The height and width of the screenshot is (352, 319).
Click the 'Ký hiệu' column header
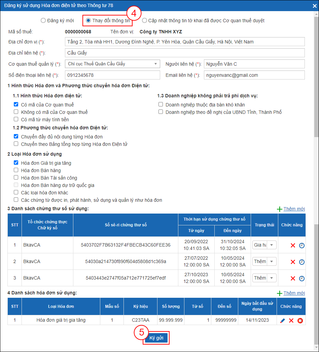pyautogui.click(x=140, y=307)
